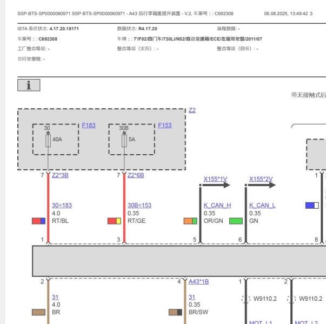Screen dimensions: 326x324
Task: Click the red/yellow RT/GE wire swatch
Action: pos(115,221)
